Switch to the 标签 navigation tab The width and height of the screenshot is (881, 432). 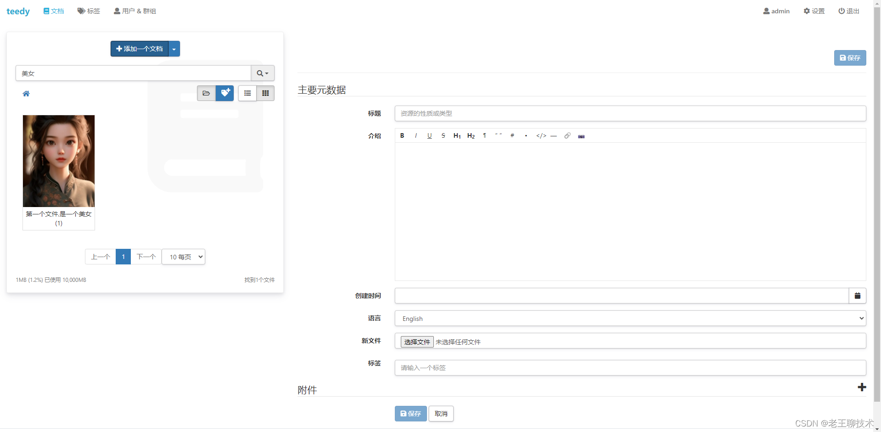click(x=89, y=11)
